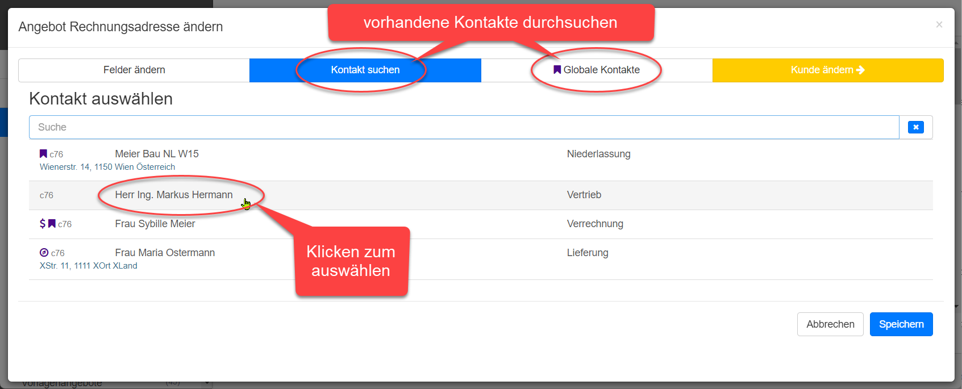The height and width of the screenshot is (389, 962).
Task: Close the dialog with the top-right X
Action: tap(939, 24)
